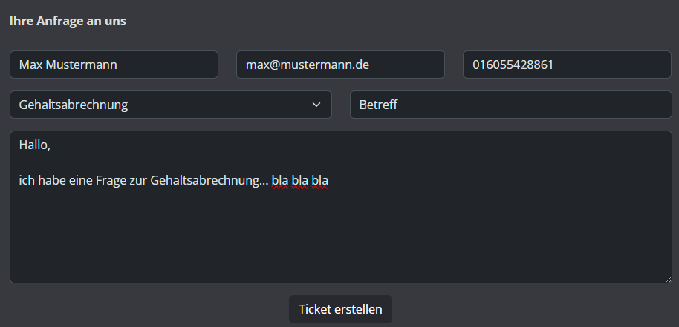This screenshot has height=327, width=679.
Task: Click the 'Ihre Anfrage an uns' heading
Action: (x=68, y=21)
